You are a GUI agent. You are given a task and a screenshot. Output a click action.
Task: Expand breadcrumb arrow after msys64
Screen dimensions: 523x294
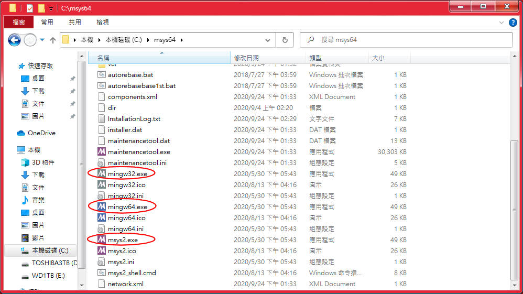pyautogui.click(x=182, y=40)
